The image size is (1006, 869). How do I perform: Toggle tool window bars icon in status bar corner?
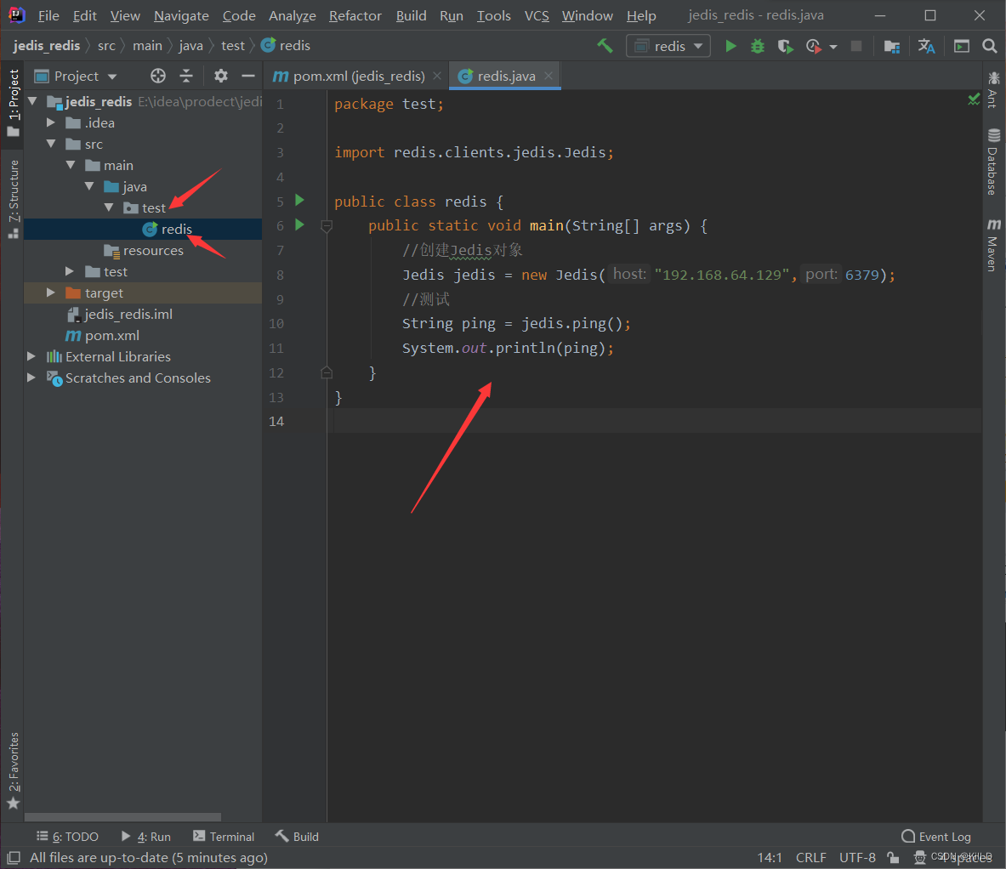pos(14,857)
